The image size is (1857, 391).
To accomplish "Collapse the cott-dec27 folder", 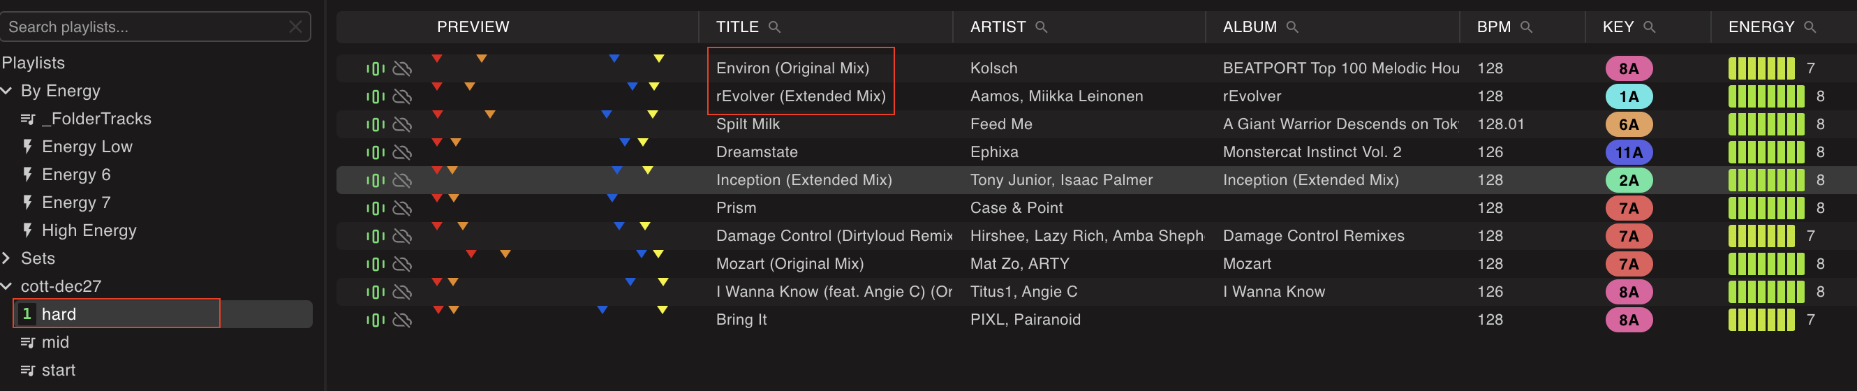I will (x=6, y=286).
